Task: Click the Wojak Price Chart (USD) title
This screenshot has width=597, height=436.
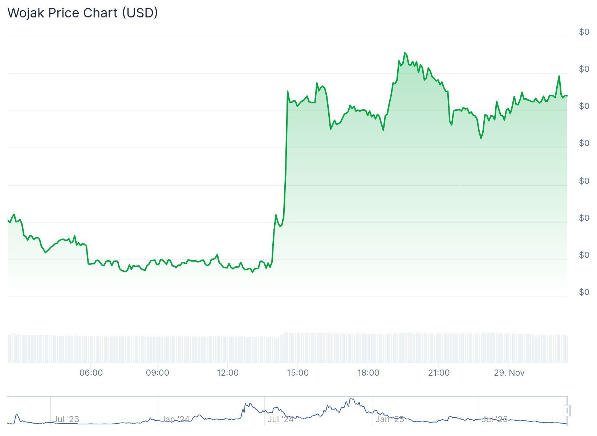Action: point(83,13)
